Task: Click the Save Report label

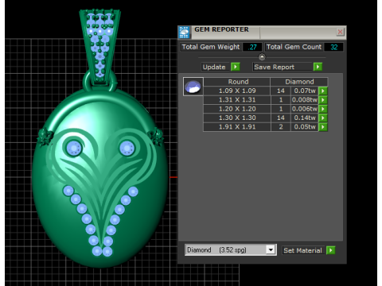Action: pyautogui.click(x=283, y=67)
